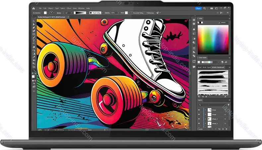Click the Home icon in the menu bar
This screenshot has width=262, height=150.
point(34,8)
